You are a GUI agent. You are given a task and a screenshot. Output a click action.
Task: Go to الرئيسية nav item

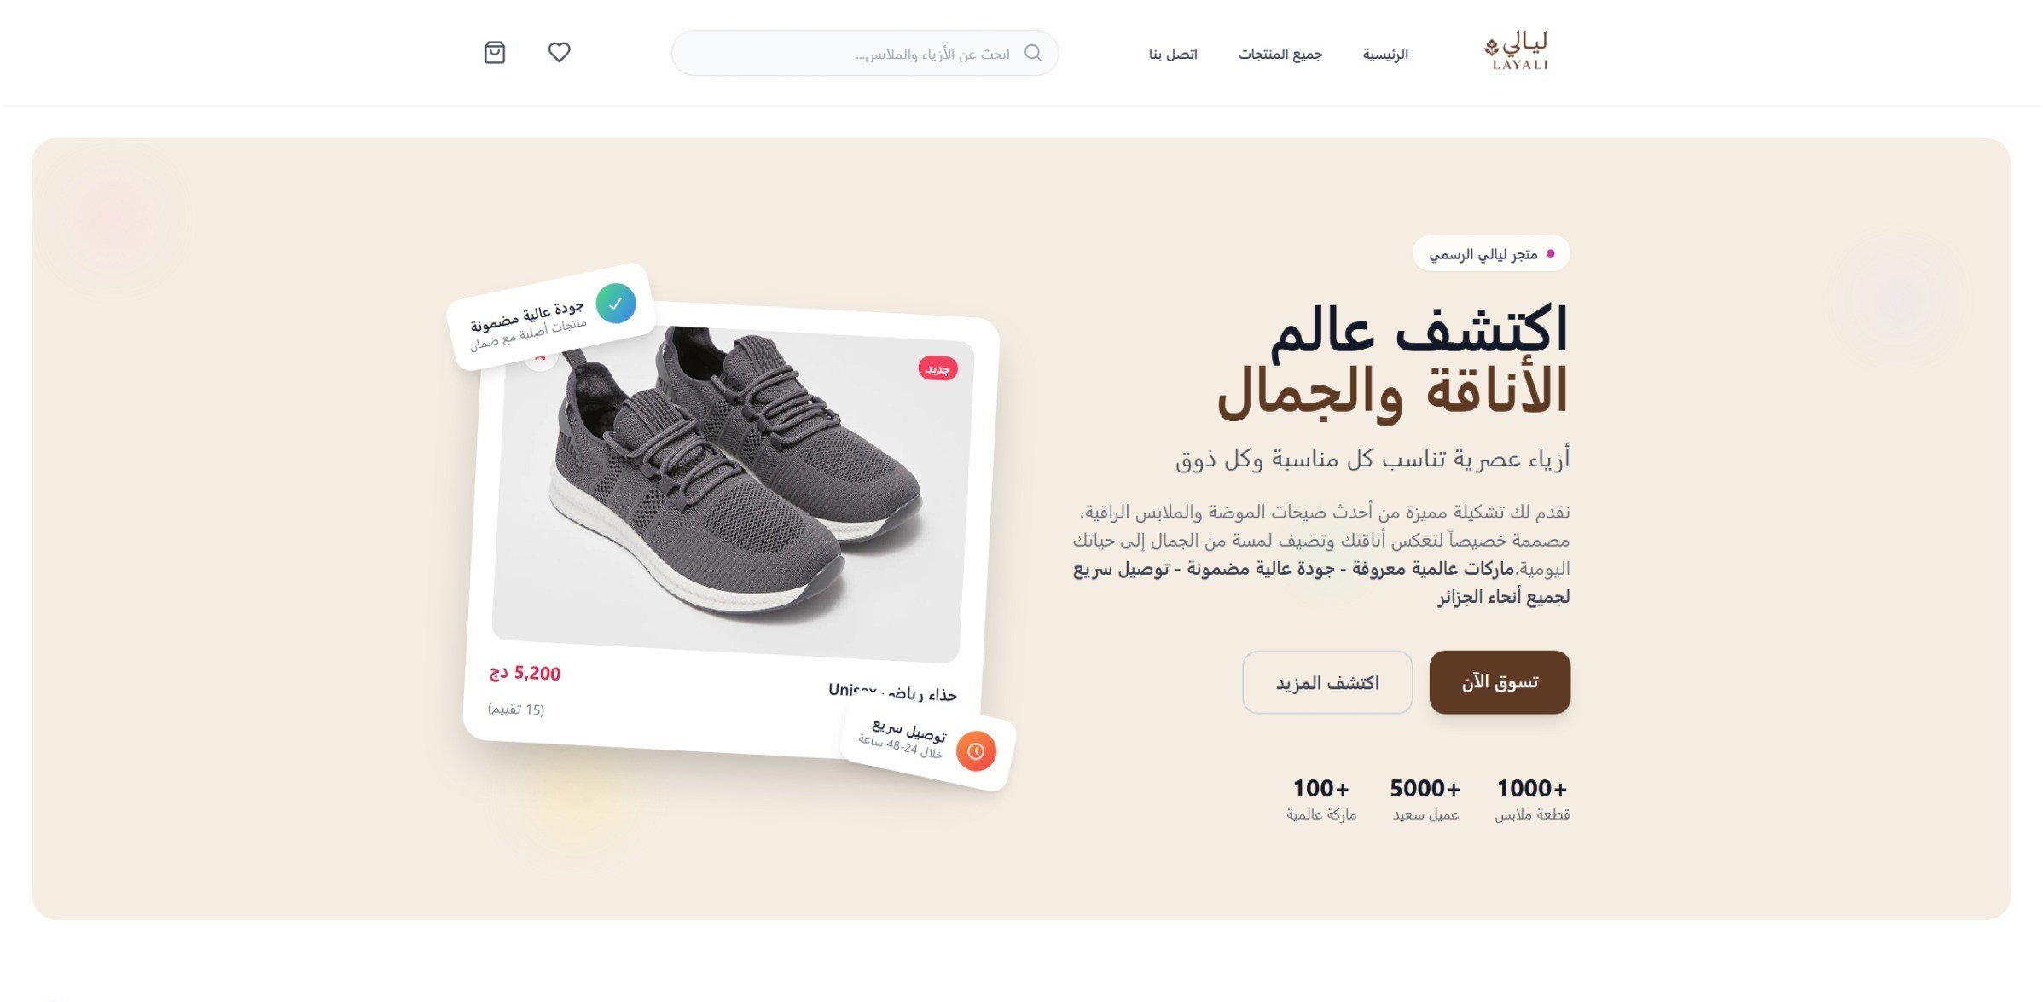click(1384, 54)
